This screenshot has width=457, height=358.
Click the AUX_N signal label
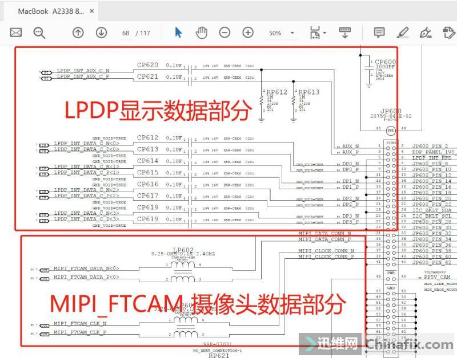pyautogui.click(x=350, y=147)
